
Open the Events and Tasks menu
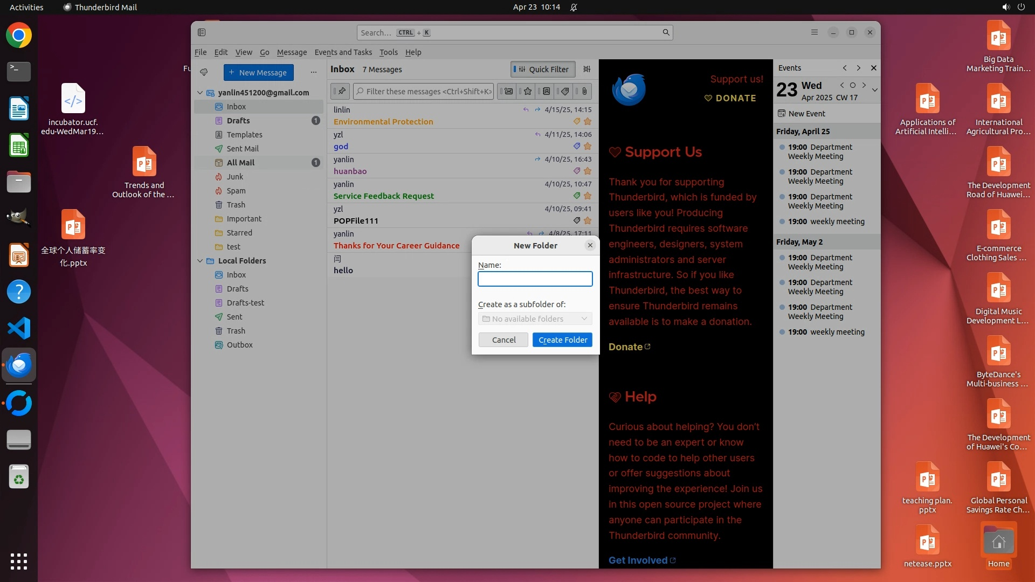[343, 52]
